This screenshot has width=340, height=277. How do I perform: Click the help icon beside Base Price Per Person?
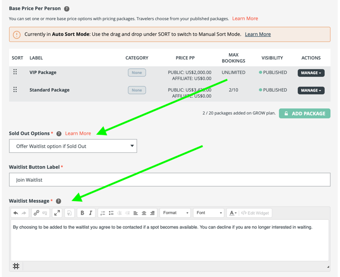tap(66, 9)
